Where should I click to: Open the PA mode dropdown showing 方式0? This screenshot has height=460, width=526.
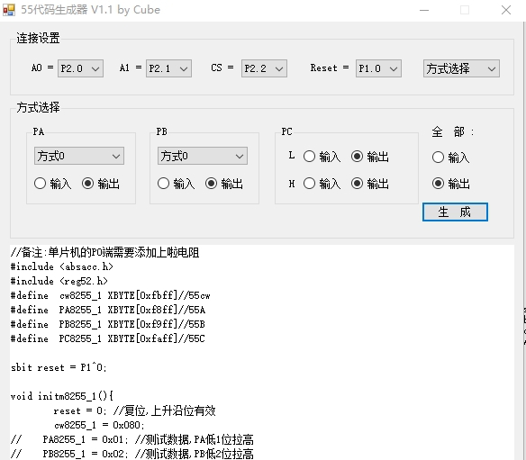coord(79,156)
